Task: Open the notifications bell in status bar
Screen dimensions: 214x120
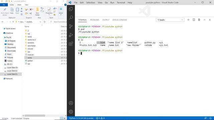Action: [210, 118]
